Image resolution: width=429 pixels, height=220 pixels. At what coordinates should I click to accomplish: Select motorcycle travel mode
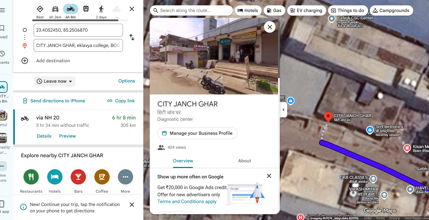coord(71,9)
